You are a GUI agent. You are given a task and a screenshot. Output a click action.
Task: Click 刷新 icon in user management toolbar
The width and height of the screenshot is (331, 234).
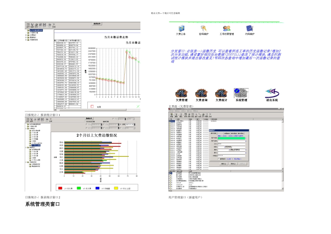click(207, 115)
